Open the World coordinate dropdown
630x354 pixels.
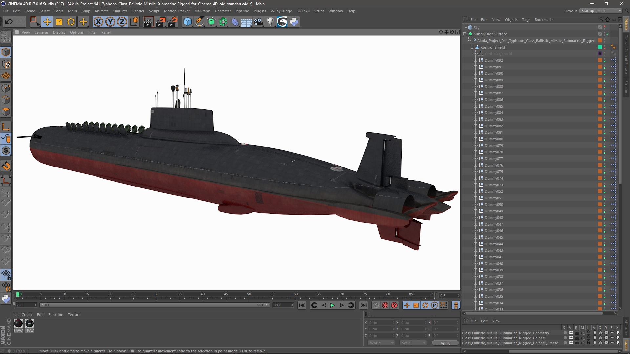click(x=381, y=343)
